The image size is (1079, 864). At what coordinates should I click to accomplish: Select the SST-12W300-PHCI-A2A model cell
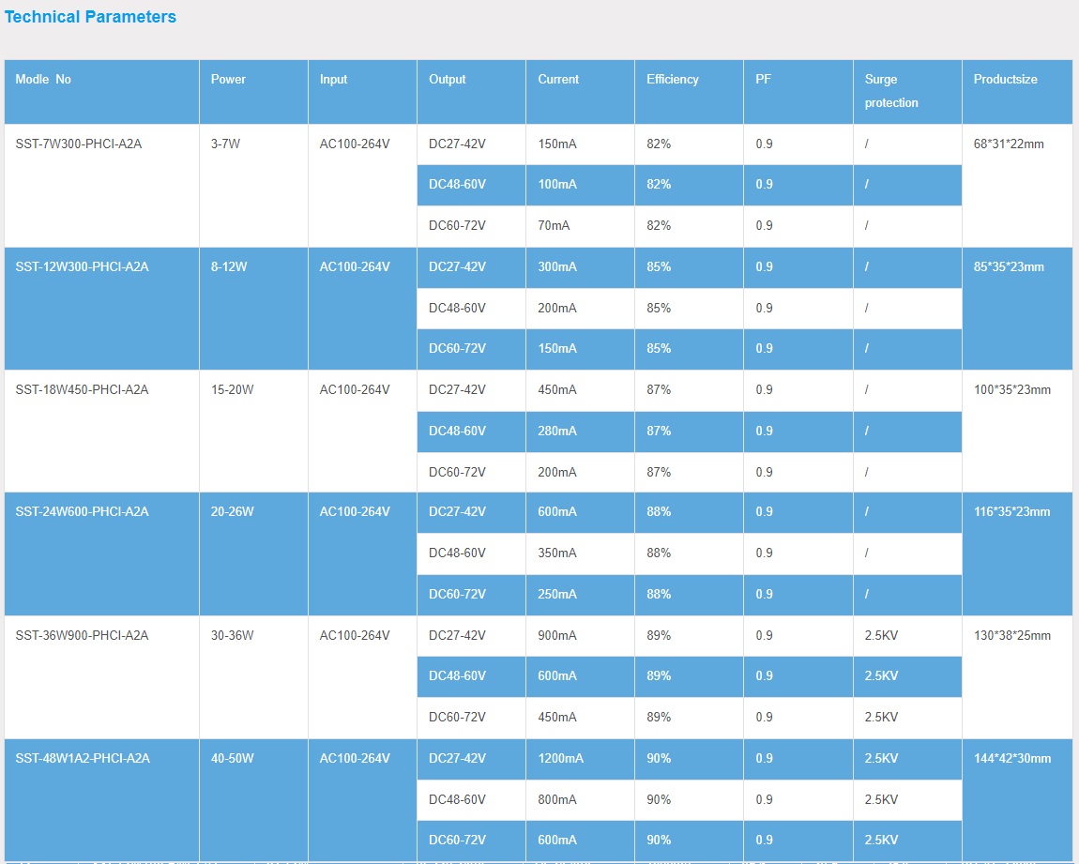(x=82, y=267)
